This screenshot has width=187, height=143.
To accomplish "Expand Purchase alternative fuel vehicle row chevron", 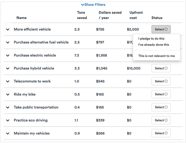I will tap(8, 42).
